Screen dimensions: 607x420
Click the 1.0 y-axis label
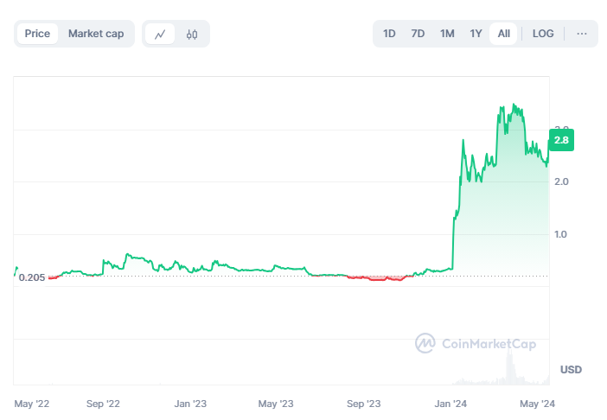pos(560,234)
